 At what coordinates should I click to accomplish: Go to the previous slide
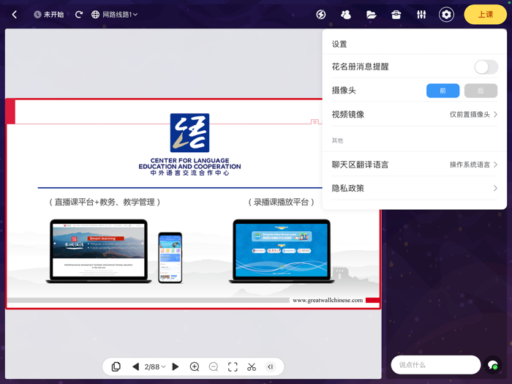135,366
